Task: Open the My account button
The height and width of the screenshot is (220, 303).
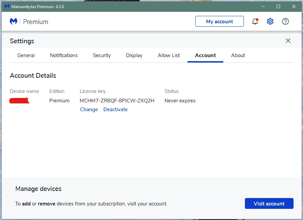Action: pos(219,21)
